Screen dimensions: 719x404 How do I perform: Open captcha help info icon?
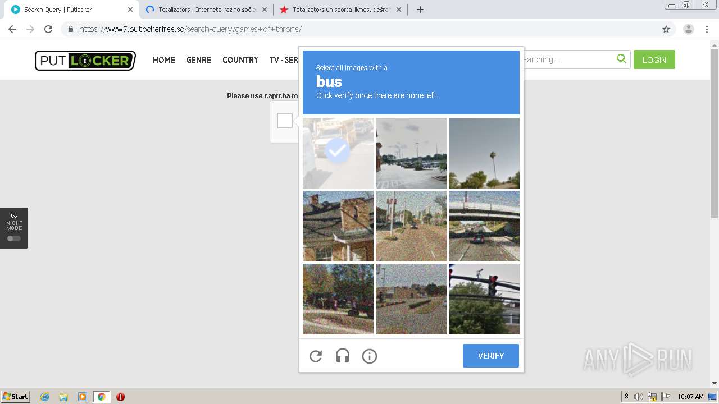click(x=369, y=356)
